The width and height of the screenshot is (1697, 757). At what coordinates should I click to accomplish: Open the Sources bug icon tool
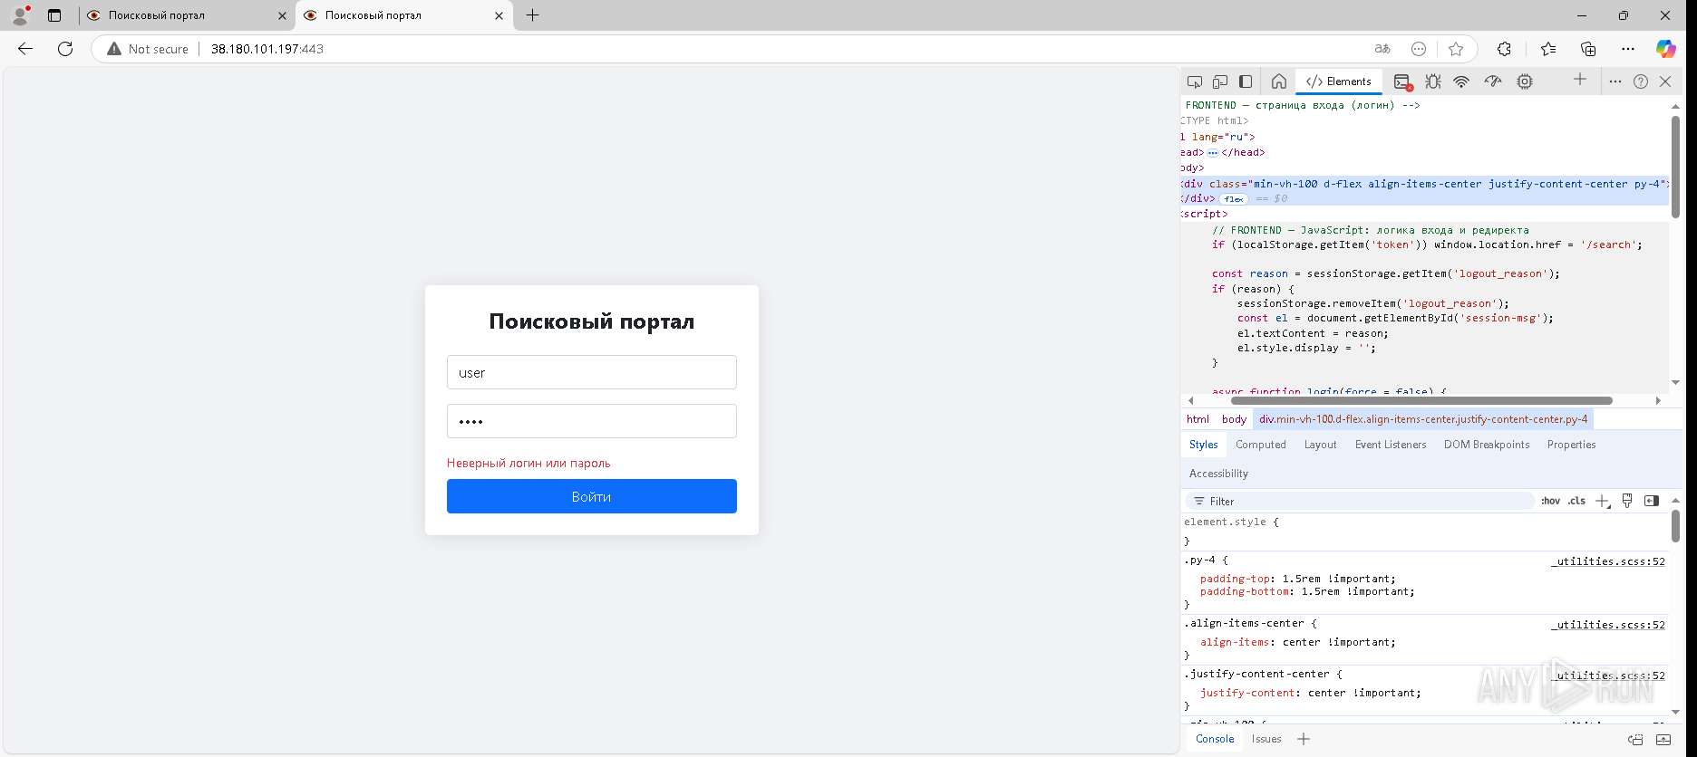coord(1432,81)
